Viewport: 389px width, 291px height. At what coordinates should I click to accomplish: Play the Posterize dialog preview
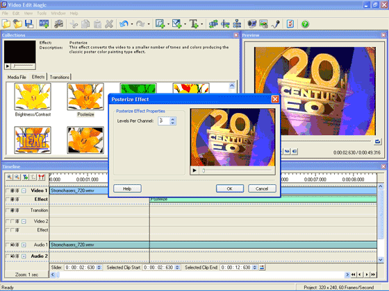[194, 170]
